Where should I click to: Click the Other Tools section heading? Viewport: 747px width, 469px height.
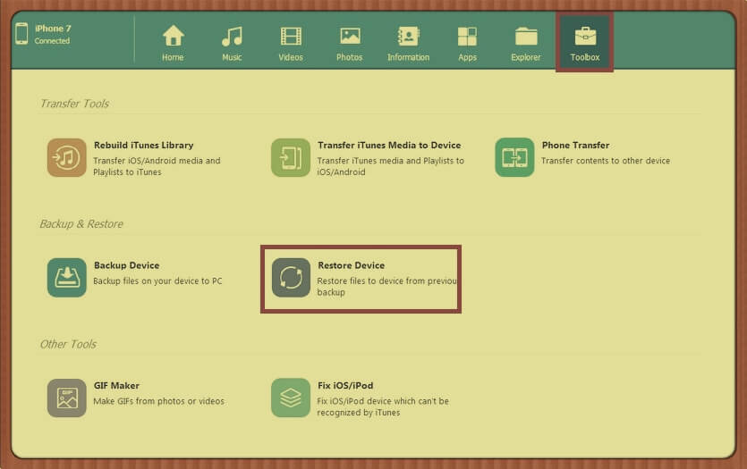68,344
